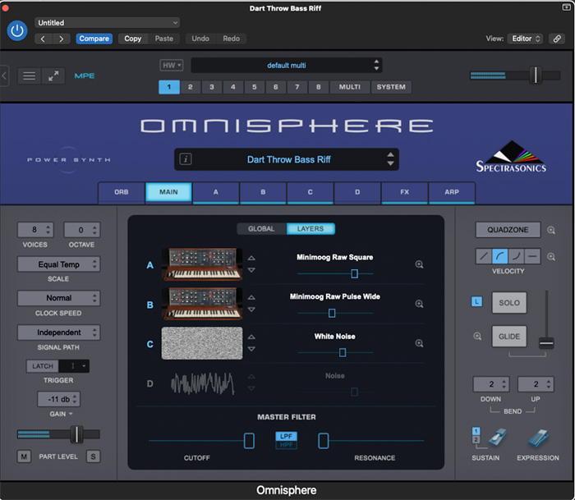575x500 pixels.
Task: Switch to the ARP tab
Action: coord(452,192)
